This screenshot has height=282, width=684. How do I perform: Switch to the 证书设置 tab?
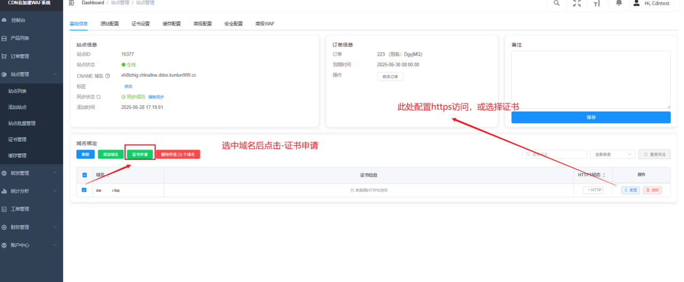pos(141,24)
